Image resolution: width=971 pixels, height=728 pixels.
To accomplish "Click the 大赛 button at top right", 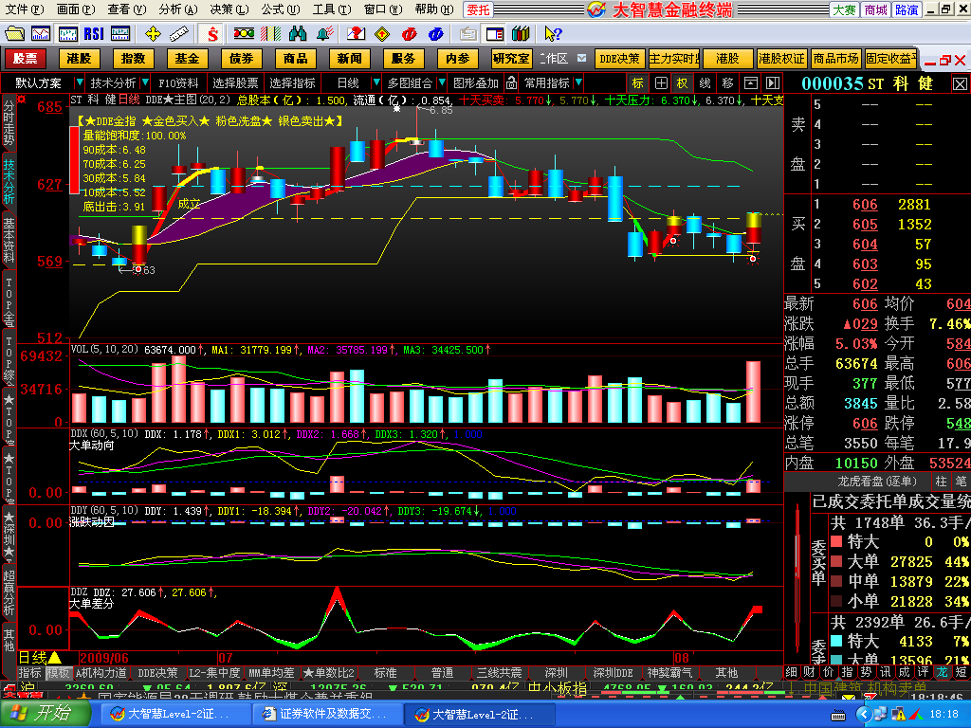I will [844, 9].
